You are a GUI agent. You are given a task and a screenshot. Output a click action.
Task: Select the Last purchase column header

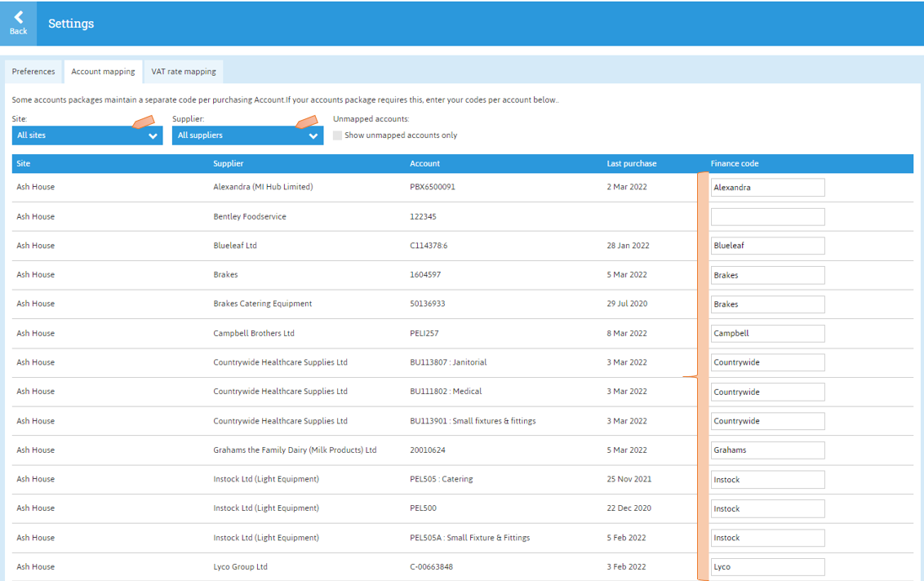point(632,164)
